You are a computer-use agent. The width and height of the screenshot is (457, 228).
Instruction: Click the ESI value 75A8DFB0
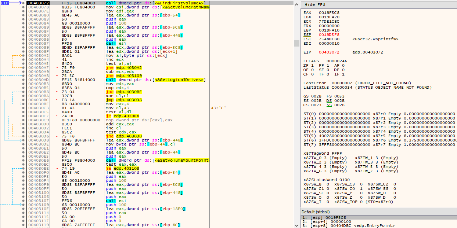329,39
